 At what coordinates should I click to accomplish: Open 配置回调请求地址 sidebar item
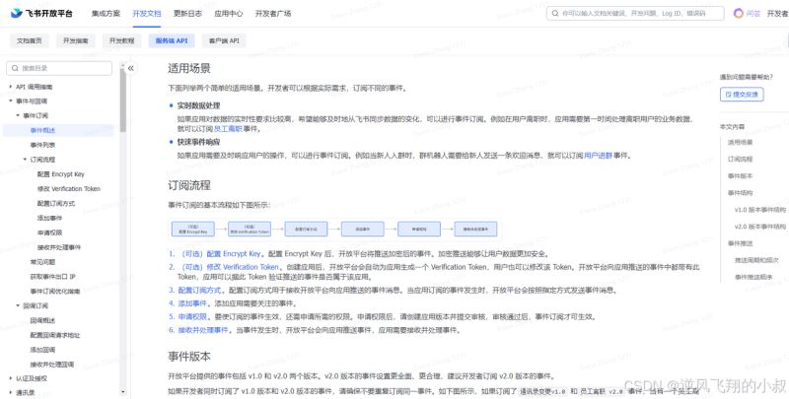tap(55, 335)
